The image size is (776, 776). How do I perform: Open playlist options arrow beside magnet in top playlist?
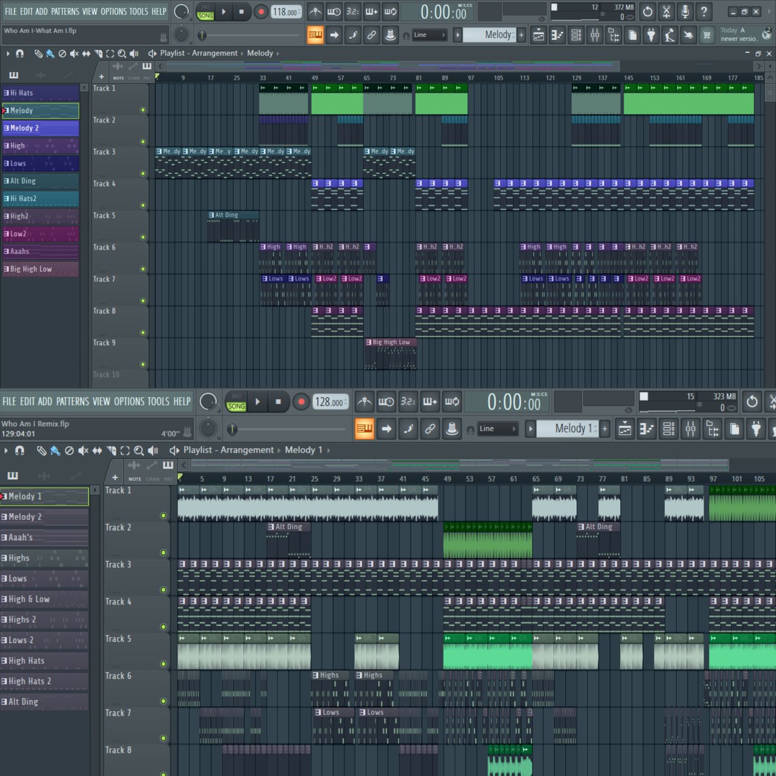[8, 53]
